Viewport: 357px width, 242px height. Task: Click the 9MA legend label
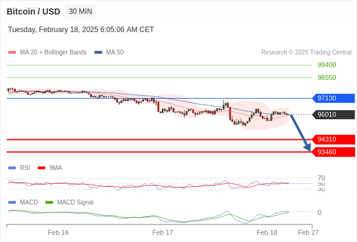pos(56,168)
